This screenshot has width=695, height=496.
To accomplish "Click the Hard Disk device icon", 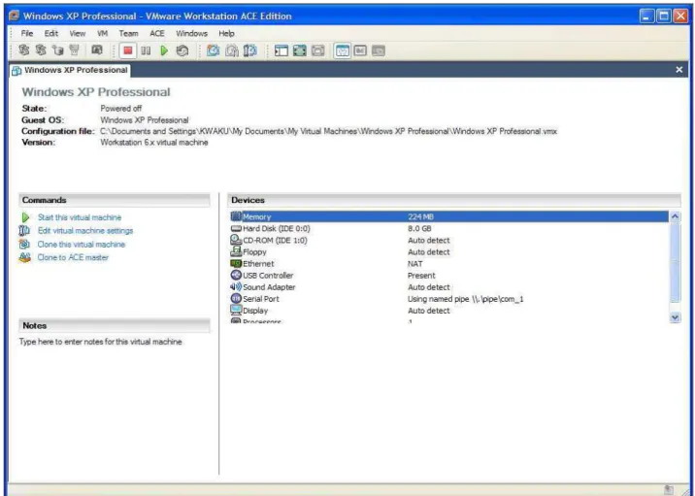I will click(x=236, y=229).
